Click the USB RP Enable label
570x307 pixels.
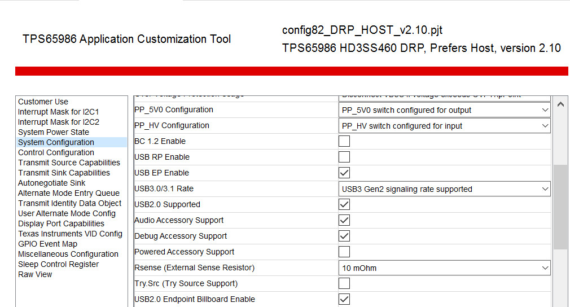(162, 157)
